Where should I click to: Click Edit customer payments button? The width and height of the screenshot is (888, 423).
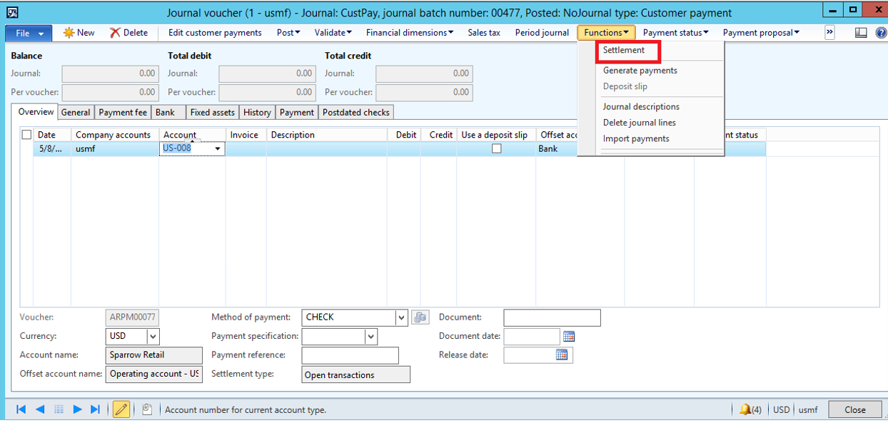click(215, 33)
